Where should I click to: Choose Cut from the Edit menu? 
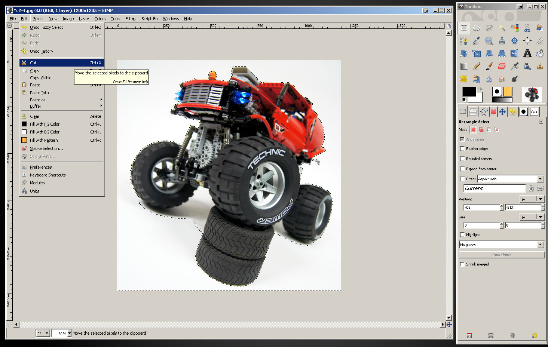(62, 63)
